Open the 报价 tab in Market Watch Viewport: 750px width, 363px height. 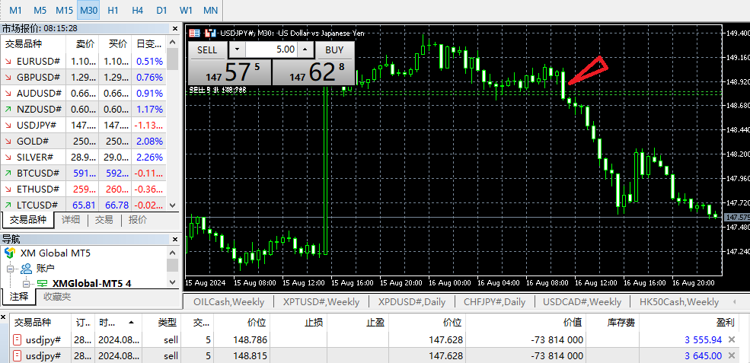pyautogui.click(x=139, y=220)
